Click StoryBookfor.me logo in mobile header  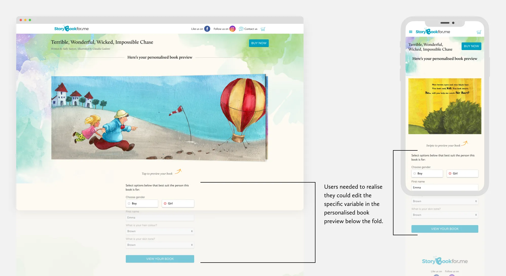click(433, 32)
